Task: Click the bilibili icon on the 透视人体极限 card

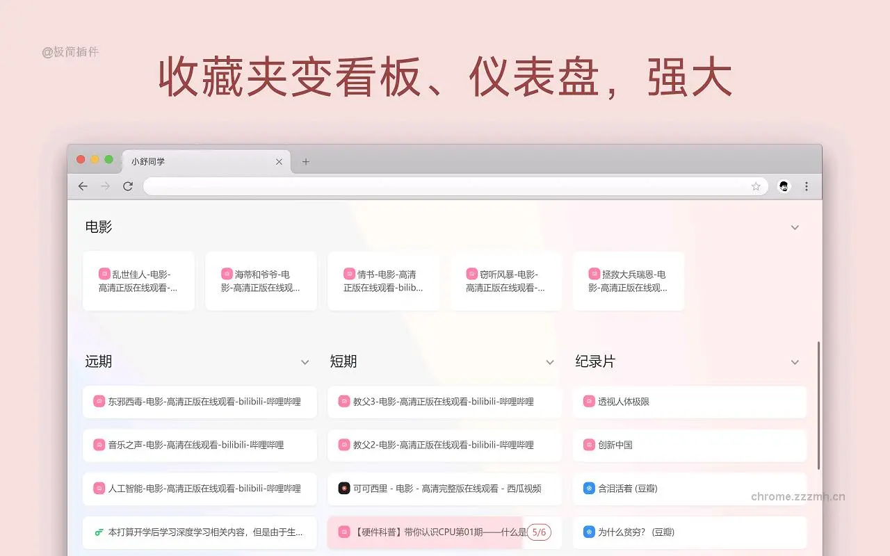Action: tap(588, 402)
